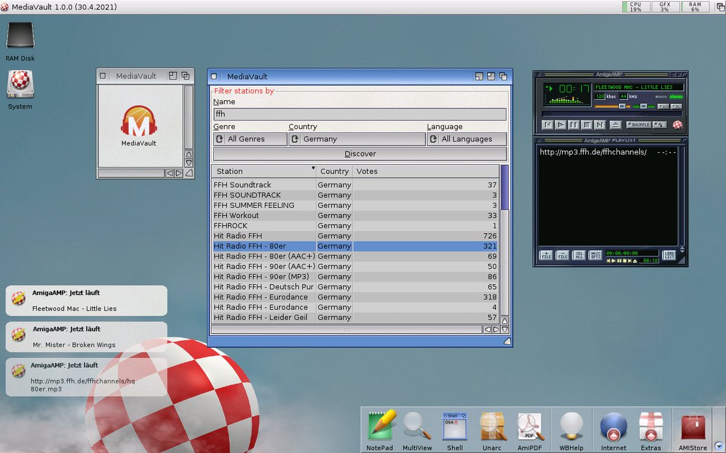This screenshot has height=453, width=726.
Task: Click the Fleetwood Mac notification
Action: (87, 300)
